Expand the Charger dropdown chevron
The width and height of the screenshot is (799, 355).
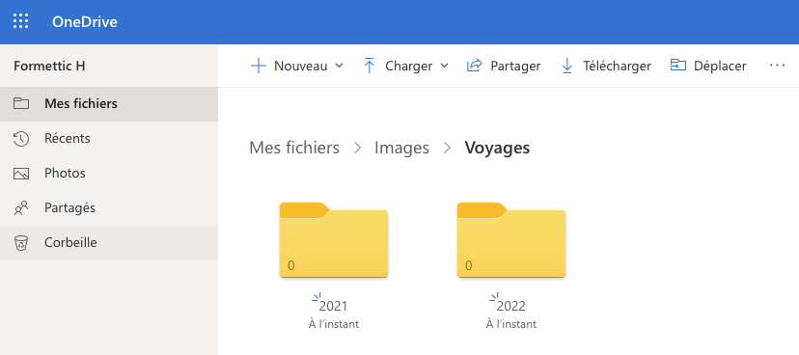point(444,66)
